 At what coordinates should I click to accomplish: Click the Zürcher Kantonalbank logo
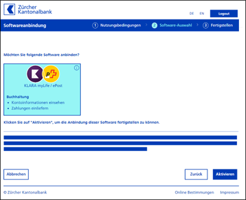[x=28, y=10]
